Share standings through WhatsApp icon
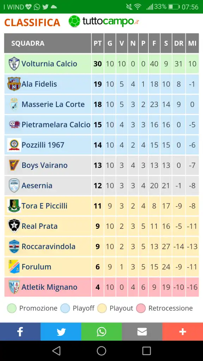Image resolution: width=203 pixels, height=361 pixels. point(101,331)
